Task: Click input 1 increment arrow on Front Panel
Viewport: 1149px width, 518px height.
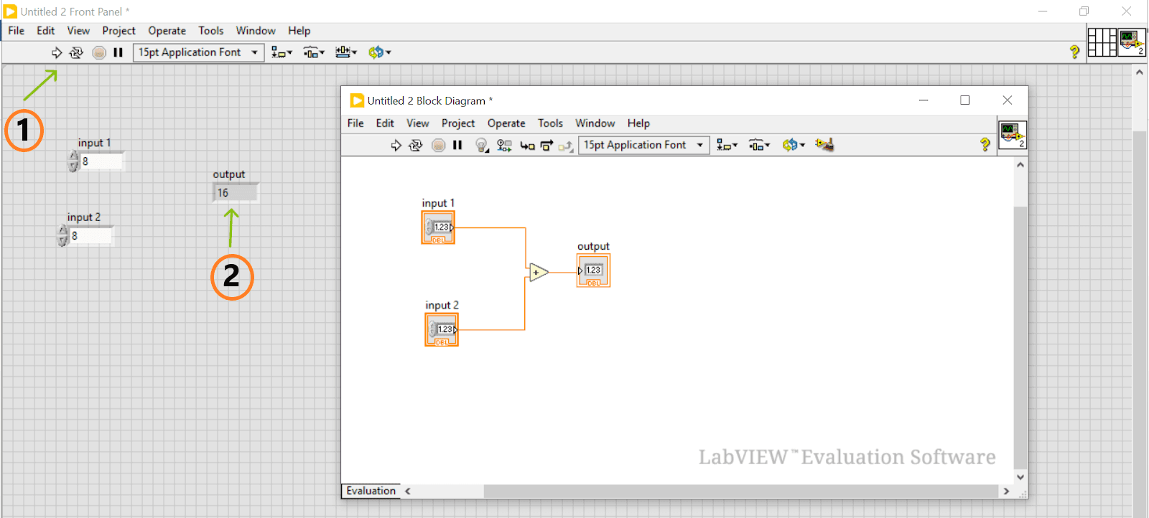Action: 73,156
